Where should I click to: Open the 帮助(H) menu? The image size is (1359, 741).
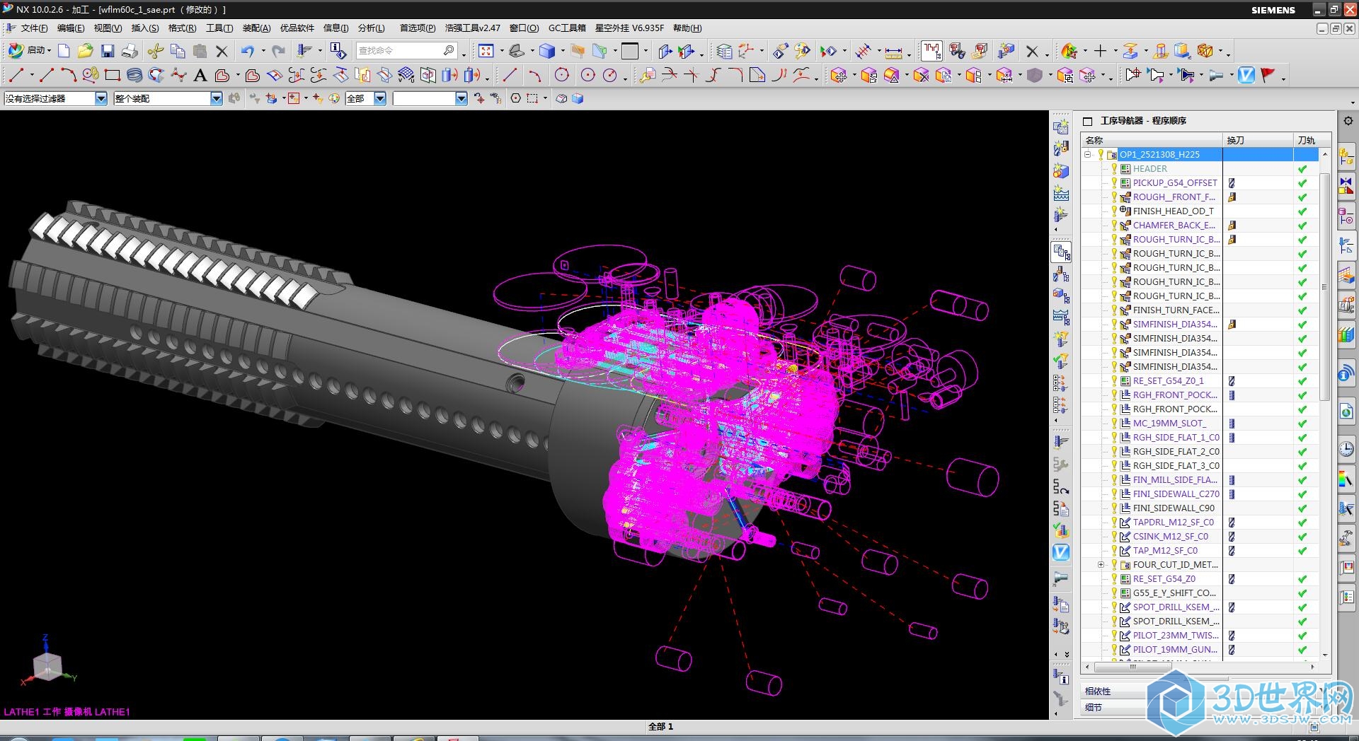(687, 28)
